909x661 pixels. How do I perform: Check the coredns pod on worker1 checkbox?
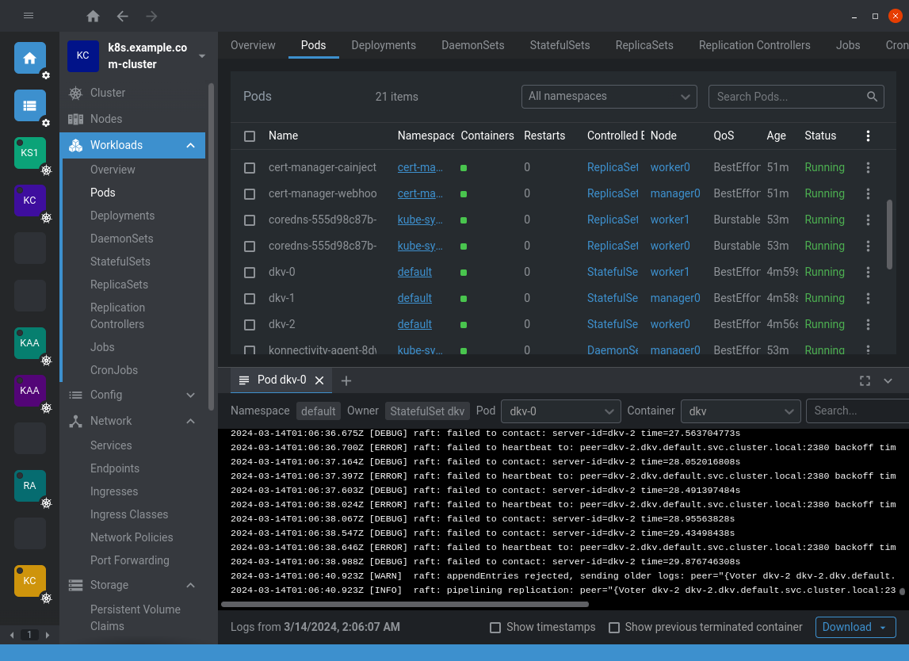[x=250, y=220]
